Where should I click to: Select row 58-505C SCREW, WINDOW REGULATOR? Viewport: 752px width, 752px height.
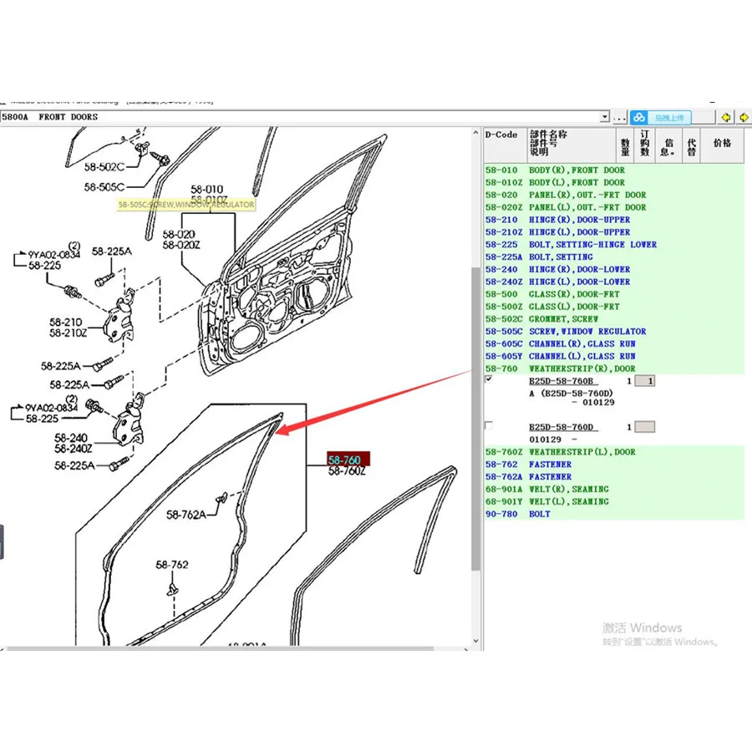(x=614, y=332)
